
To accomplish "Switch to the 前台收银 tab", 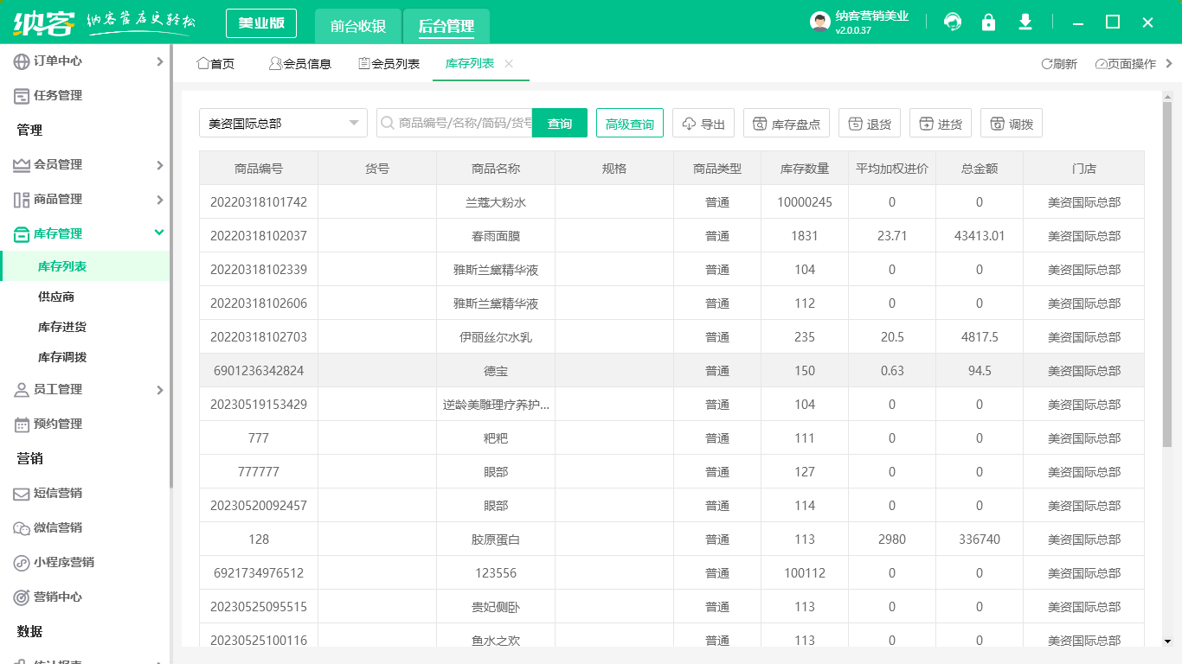I will [x=359, y=26].
